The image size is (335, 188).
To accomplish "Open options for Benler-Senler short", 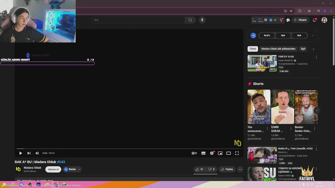I will (x=314, y=128).
